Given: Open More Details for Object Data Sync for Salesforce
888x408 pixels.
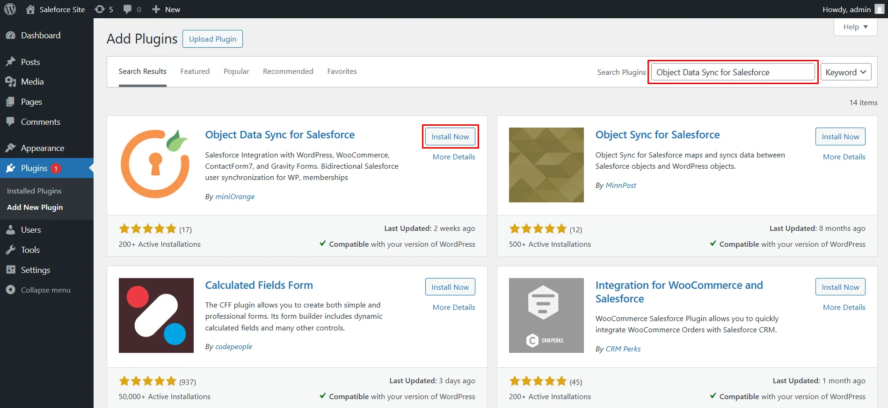Looking at the screenshot, I should coord(454,157).
